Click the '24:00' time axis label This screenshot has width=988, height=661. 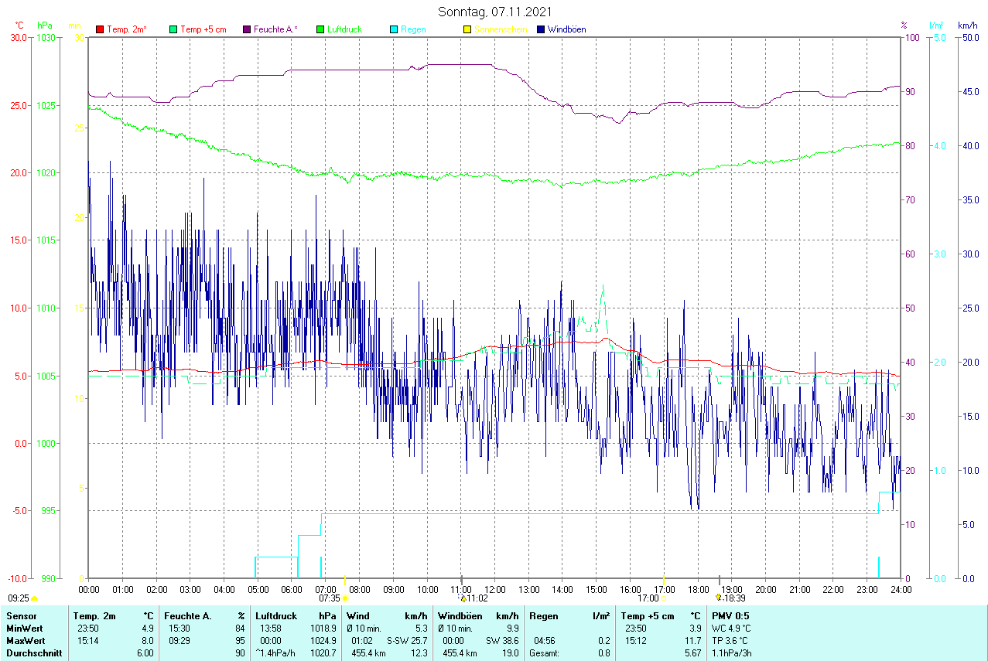pyautogui.click(x=901, y=589)
